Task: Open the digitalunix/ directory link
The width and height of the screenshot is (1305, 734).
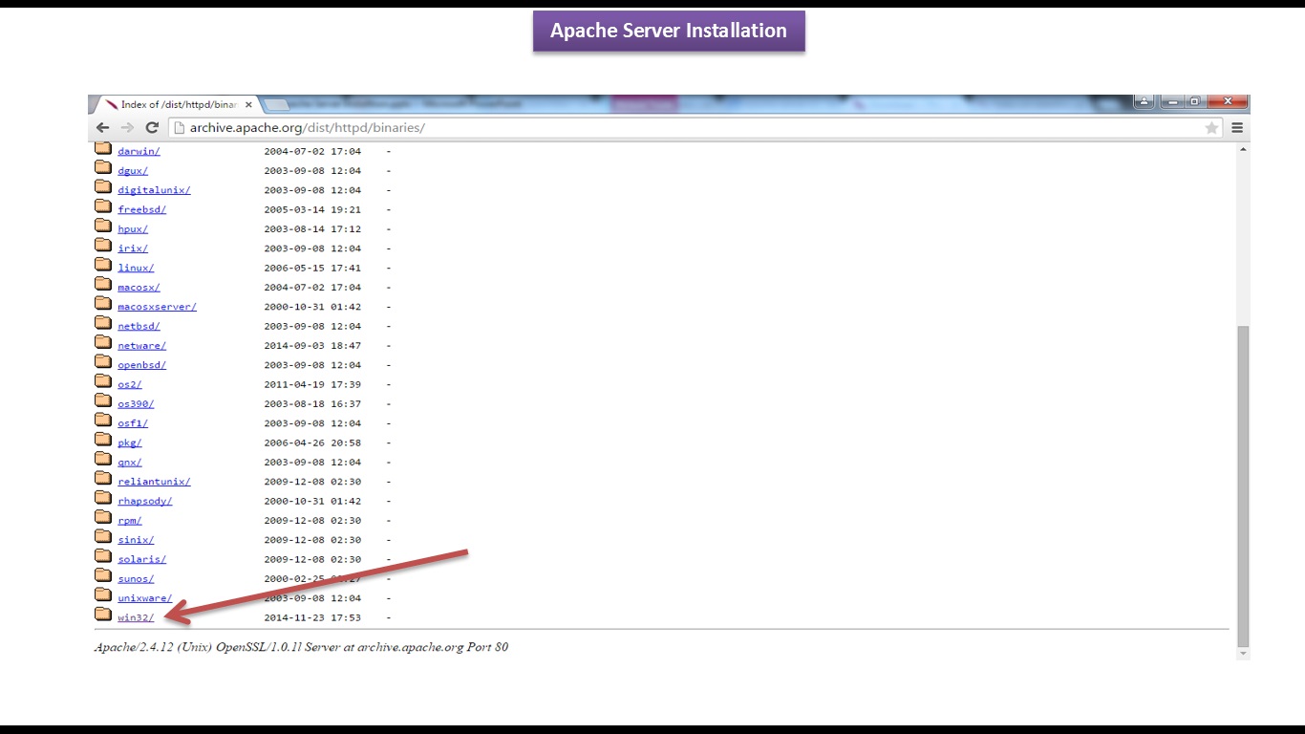Action: pyautogui.click(x=154, y=190)
